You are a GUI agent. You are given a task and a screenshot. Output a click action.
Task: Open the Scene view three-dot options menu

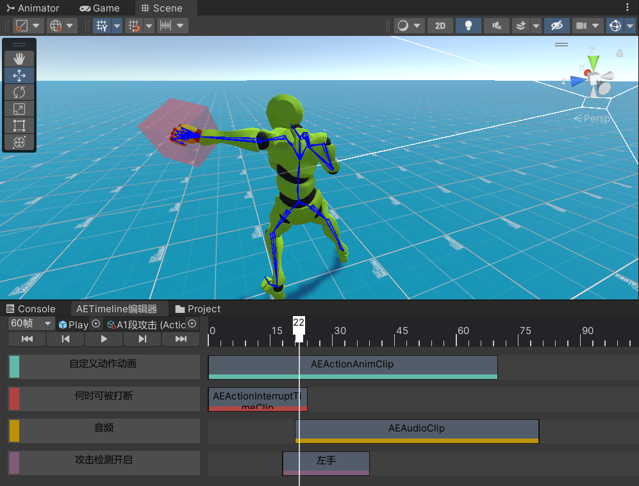pyautogui.click(x=627, y=8)
